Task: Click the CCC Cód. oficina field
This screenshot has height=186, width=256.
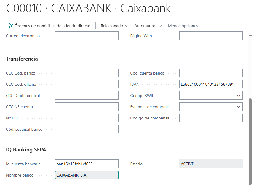Action: 86,84
